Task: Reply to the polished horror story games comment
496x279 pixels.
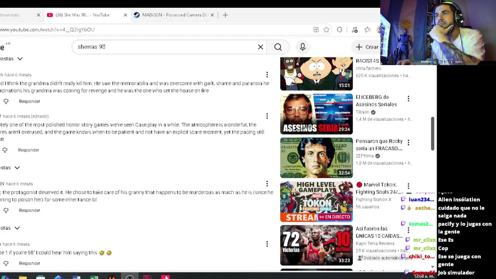Action: tap(28, 150)
